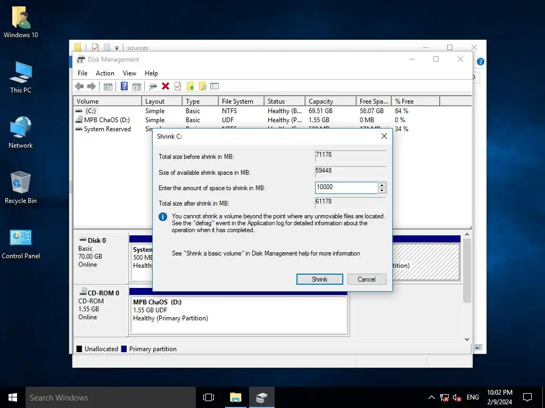
Task: Click the blue help icon in sources window
Action: point(481,62)
